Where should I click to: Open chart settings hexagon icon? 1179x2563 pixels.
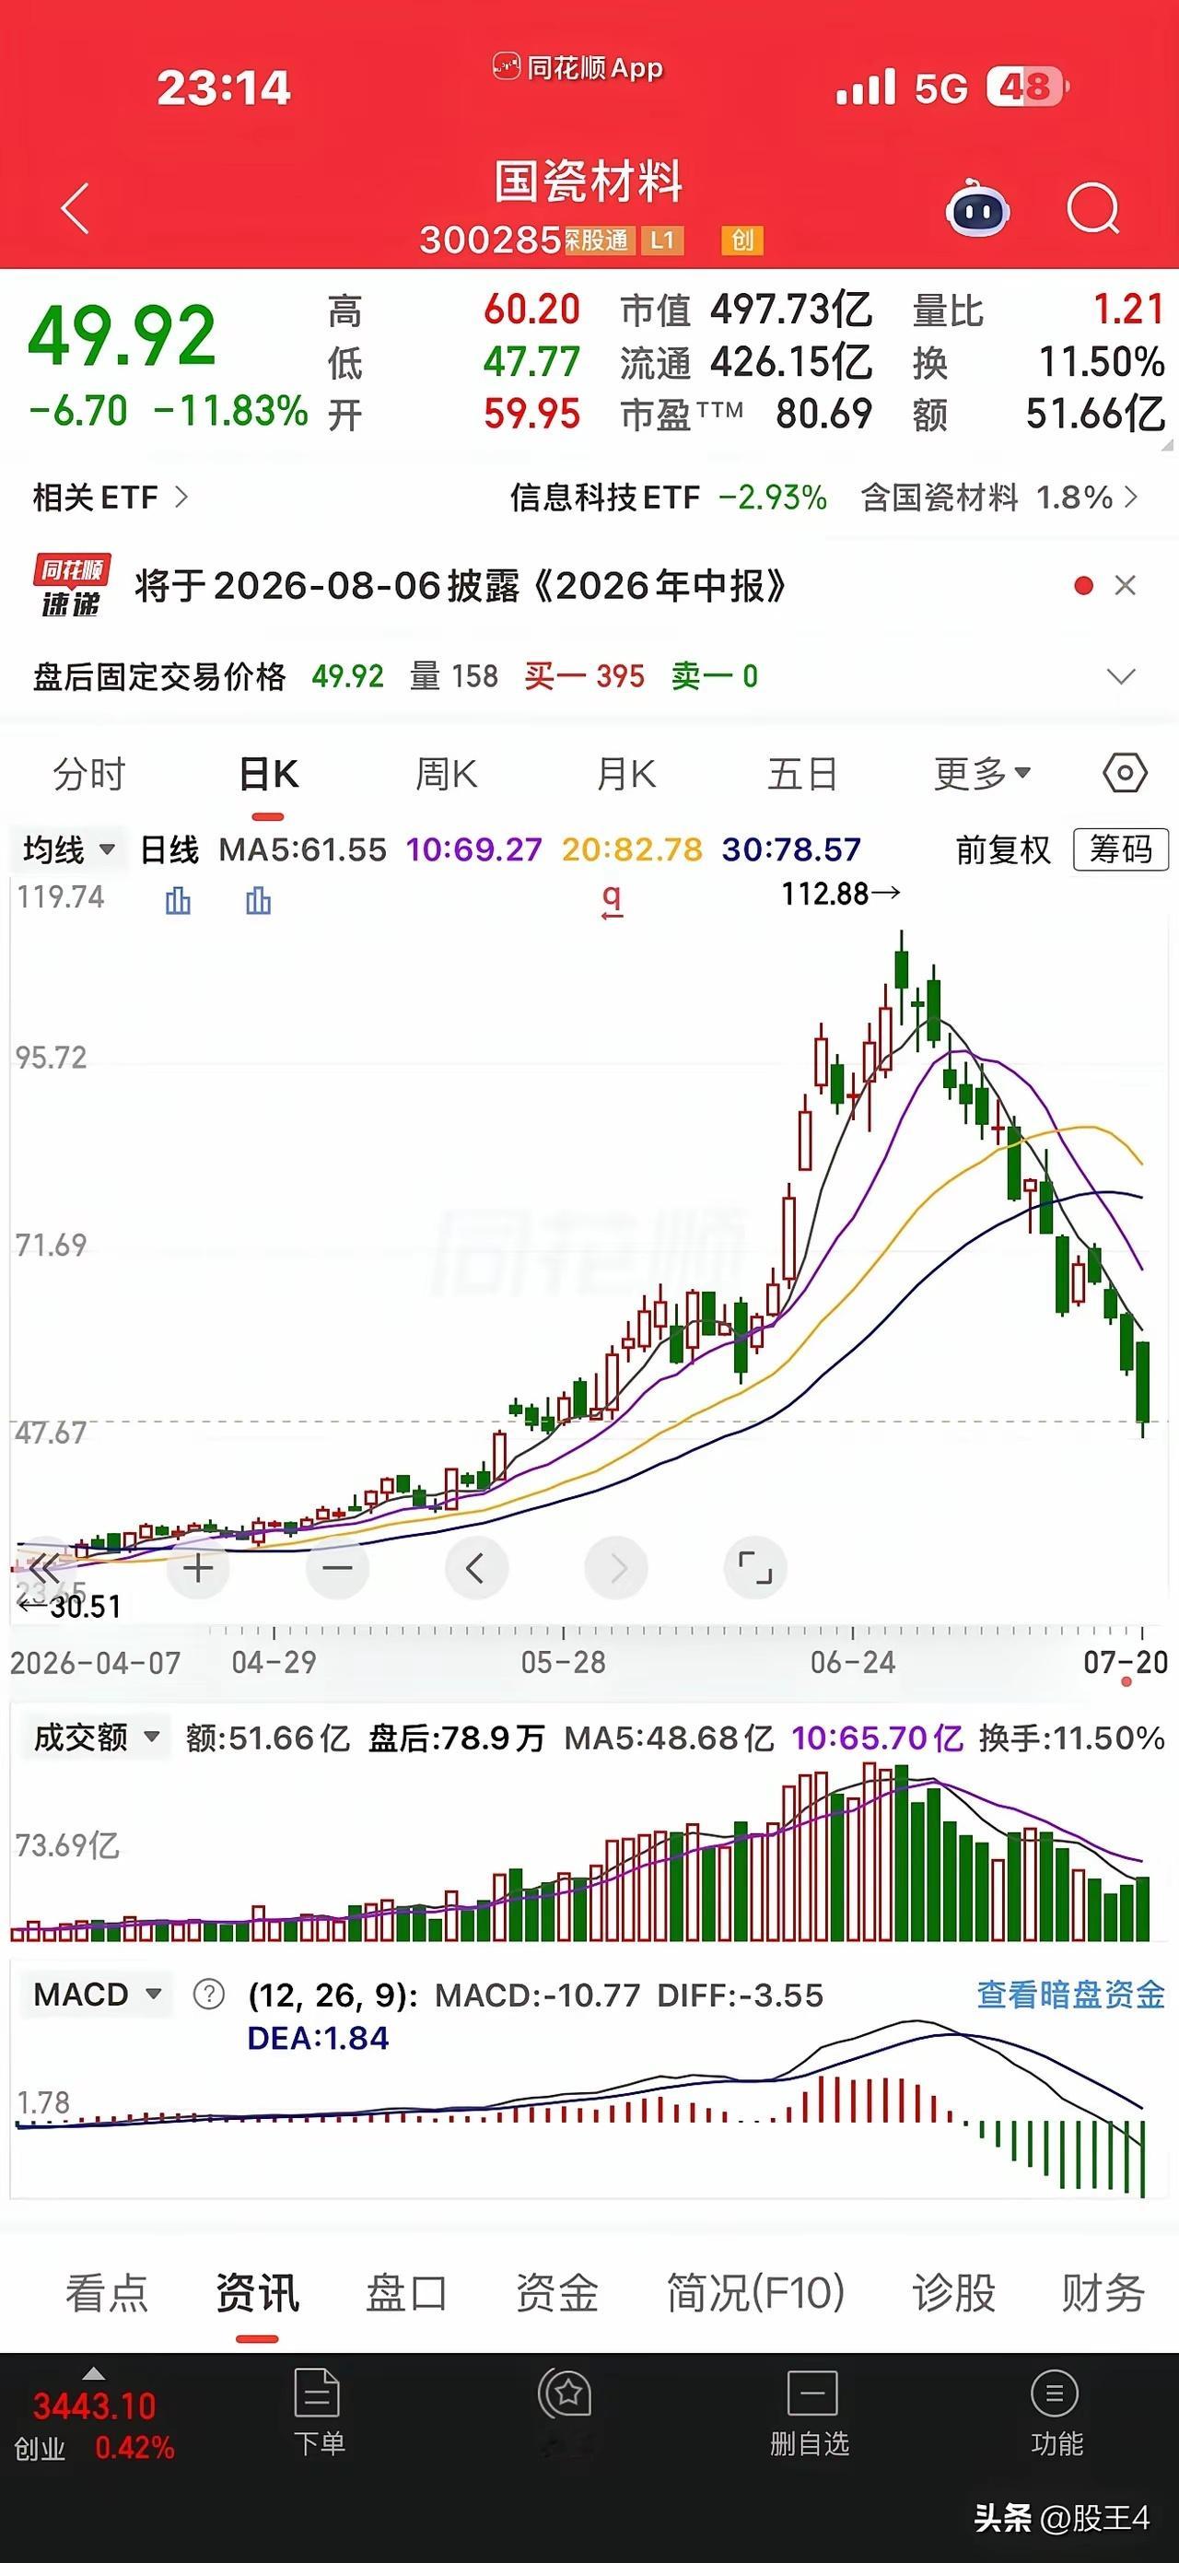(x=1126, y=773)
